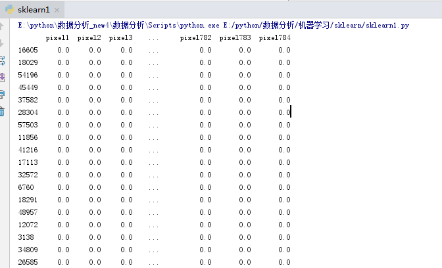Click the Python icon on sklearn1 tab
Image resolution: width=442 pixels, height=268 pixels.
click(10, 10)
